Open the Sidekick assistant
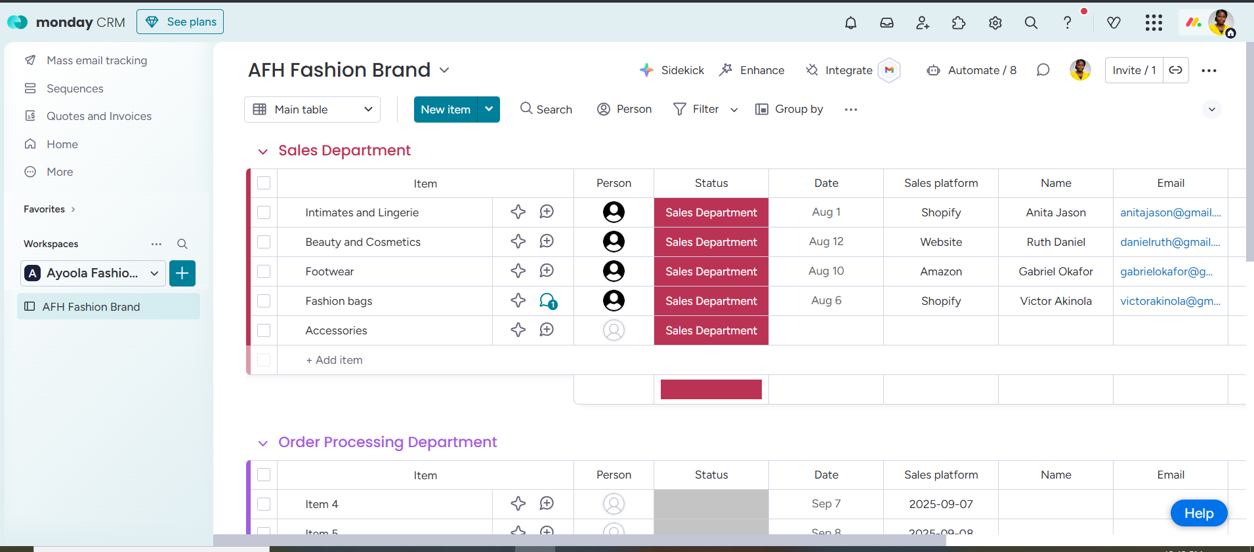 pyautogui.click(x=671, y=70)
